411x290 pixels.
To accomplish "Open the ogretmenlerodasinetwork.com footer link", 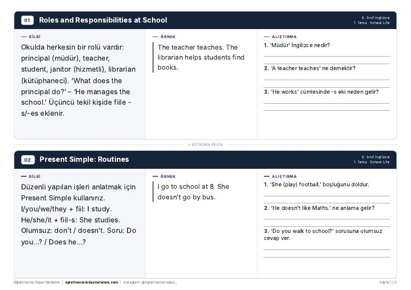I will (x=91, y=282).
